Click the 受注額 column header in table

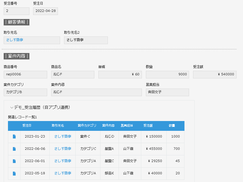(148, 126)
